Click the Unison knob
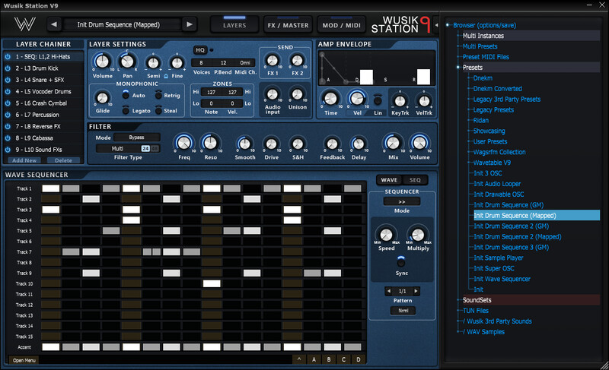 297,94
